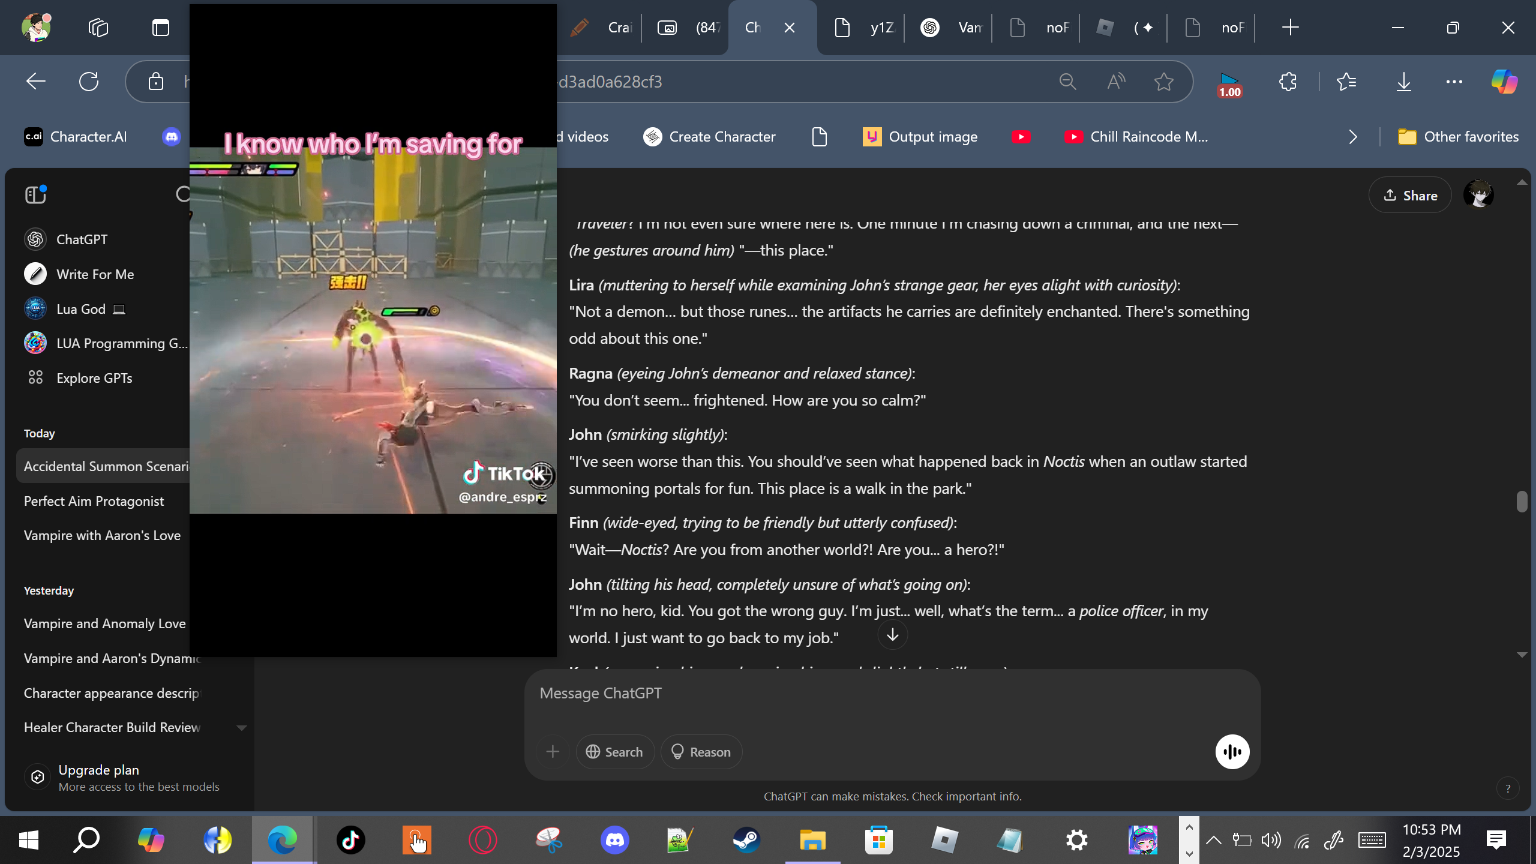Screen dimensions: 1536x864
Task: Open the Perfect Aim Protagonist chat
Action: [94, 501]
